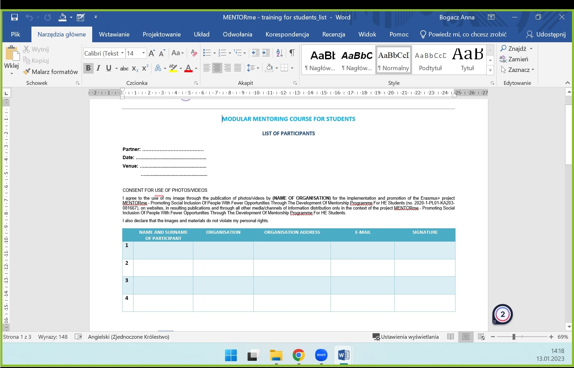This screenshot has width=574, height=368.
Task: Open ribbon display options icon in title bar
Action: point(491,17)
